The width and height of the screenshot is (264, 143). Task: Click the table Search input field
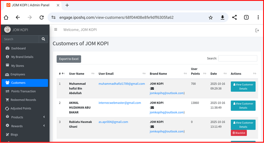click(x=238, y=58)
